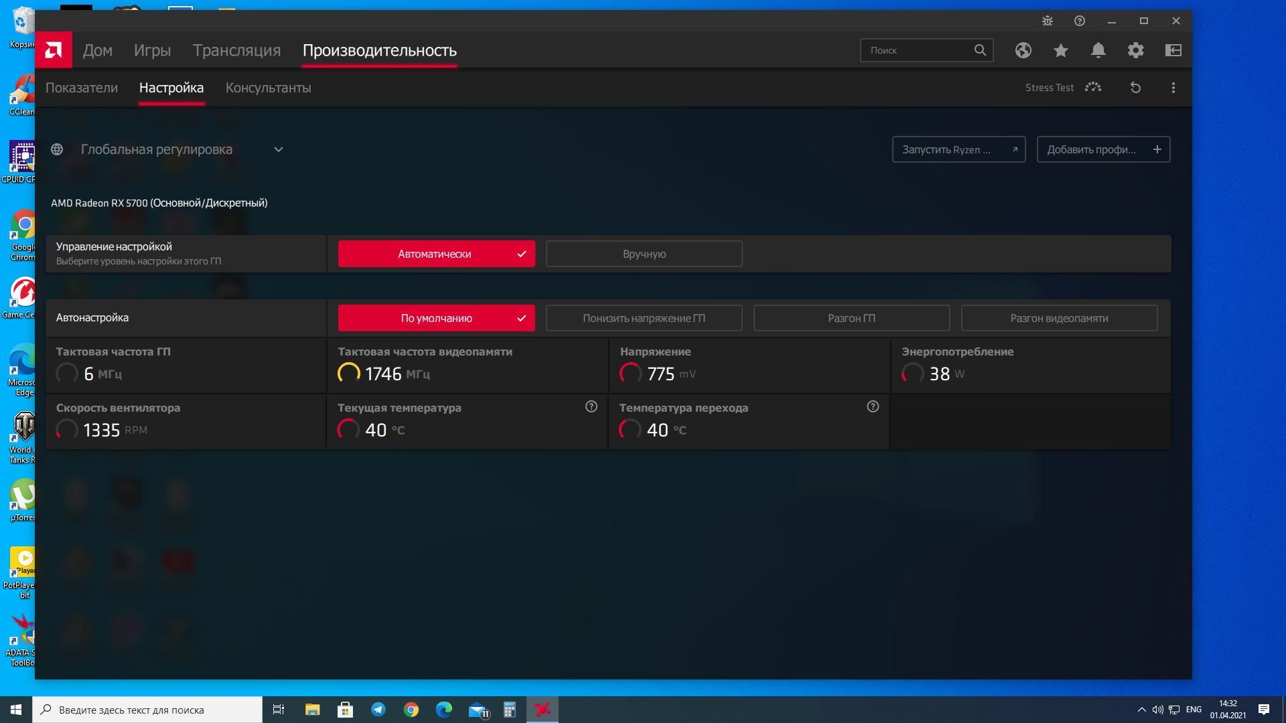The height and width of the screenshot is (723, 1286).
Task: Click the AMD logo home icon
Action: coord(54,50)
